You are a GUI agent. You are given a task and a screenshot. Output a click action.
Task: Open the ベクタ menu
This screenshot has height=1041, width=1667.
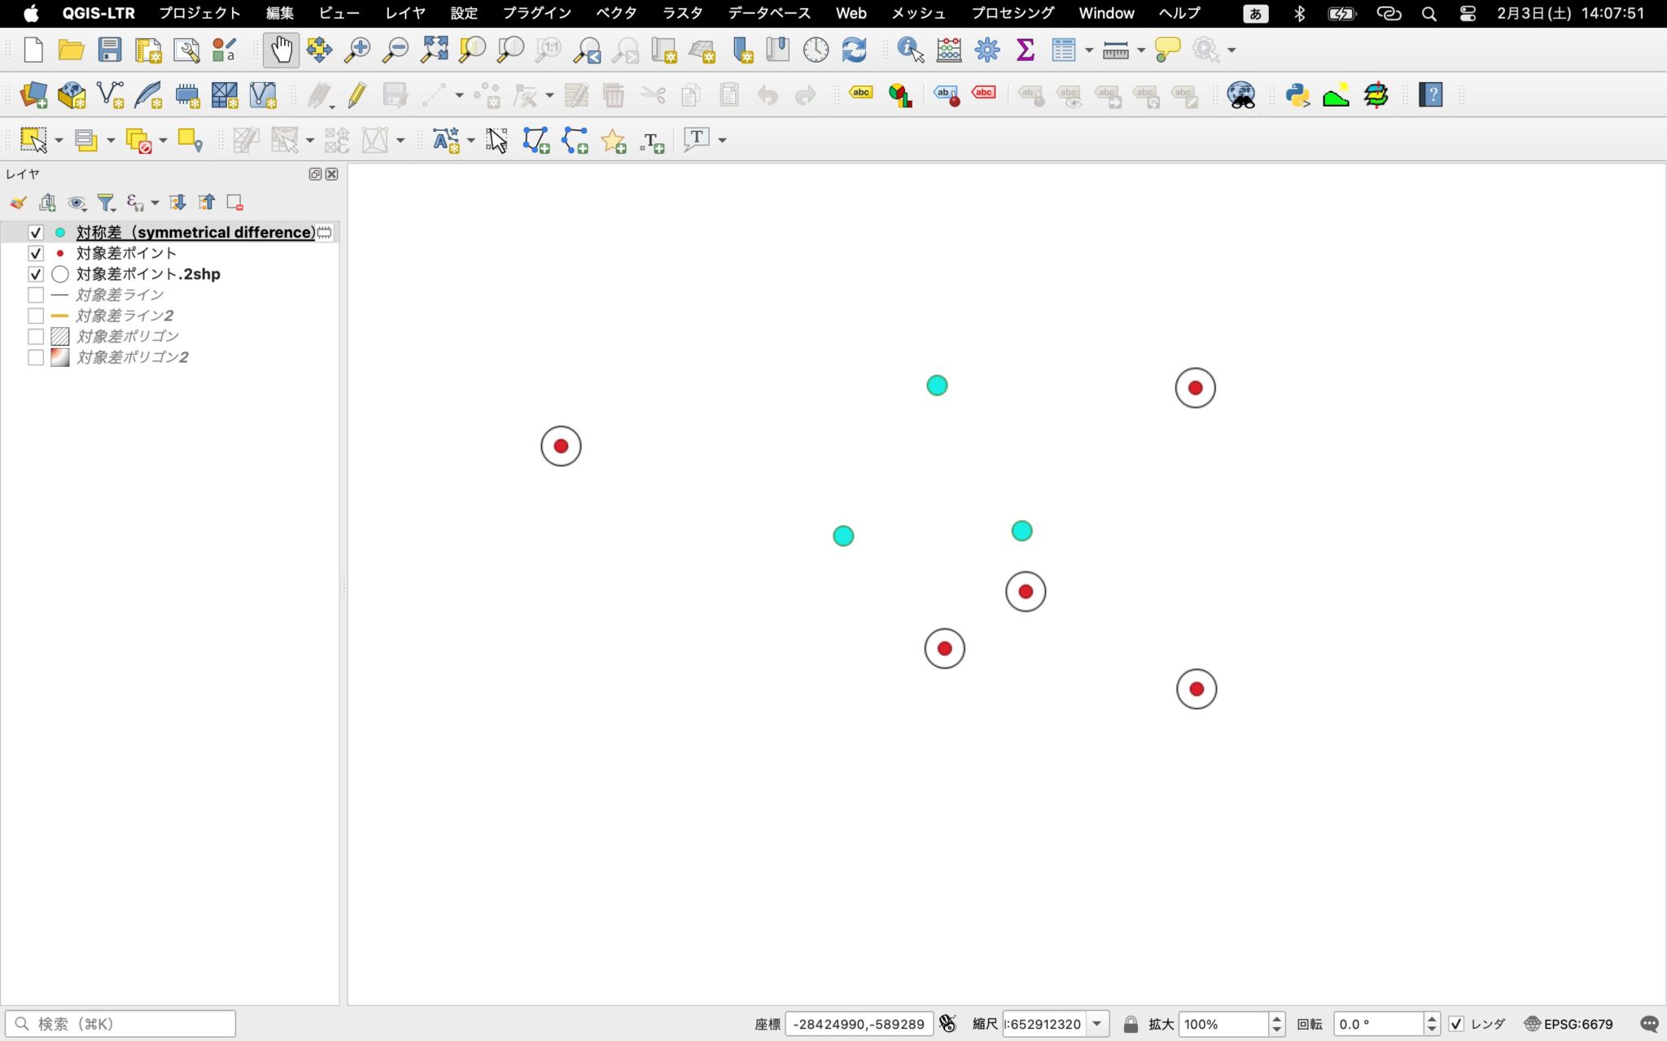[x=615, y=13]
